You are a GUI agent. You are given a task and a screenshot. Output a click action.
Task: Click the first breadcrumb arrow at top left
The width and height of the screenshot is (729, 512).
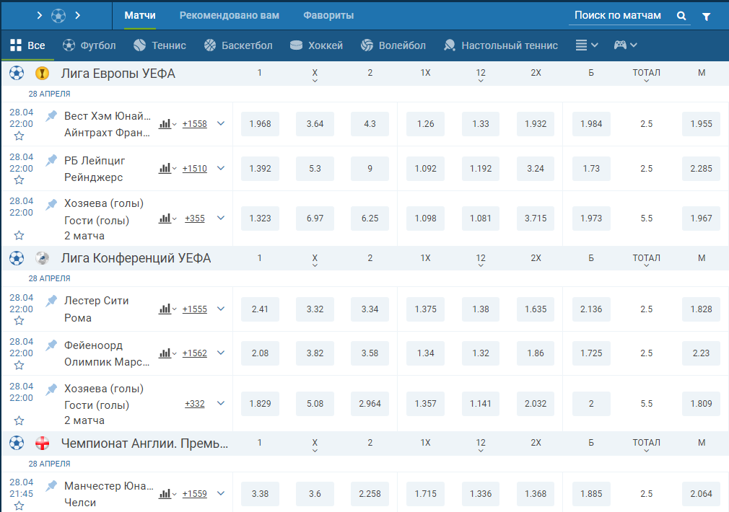tap(40, 16)
